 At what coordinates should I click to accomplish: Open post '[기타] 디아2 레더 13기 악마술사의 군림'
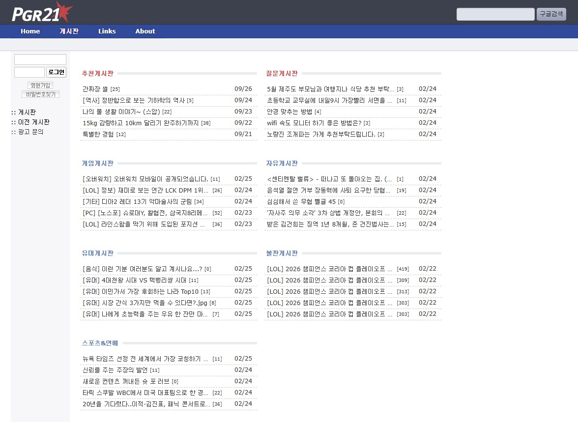click(x=137, y=201)
